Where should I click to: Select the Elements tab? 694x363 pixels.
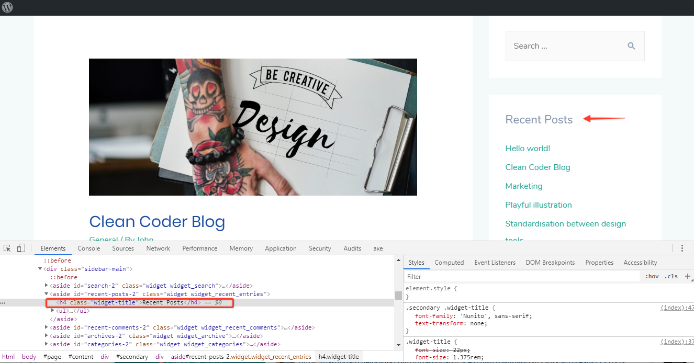53,248
